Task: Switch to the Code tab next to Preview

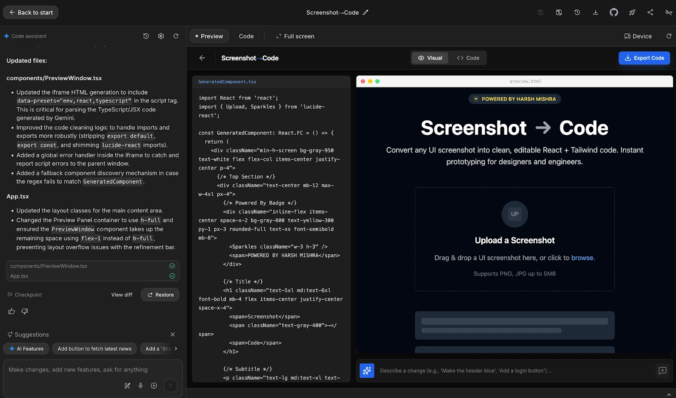Action: point(246,36)
